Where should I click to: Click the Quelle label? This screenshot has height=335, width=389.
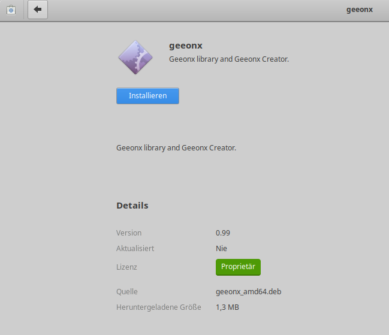(127, 292)
